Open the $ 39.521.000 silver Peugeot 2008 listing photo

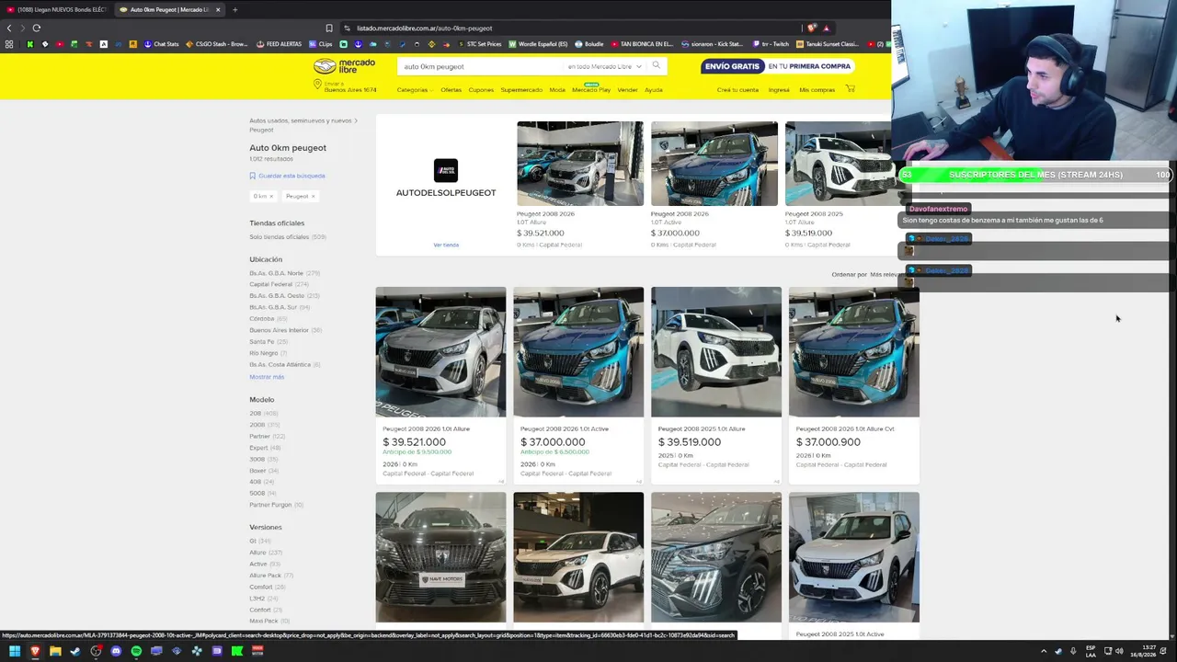[x=440, y=352]
